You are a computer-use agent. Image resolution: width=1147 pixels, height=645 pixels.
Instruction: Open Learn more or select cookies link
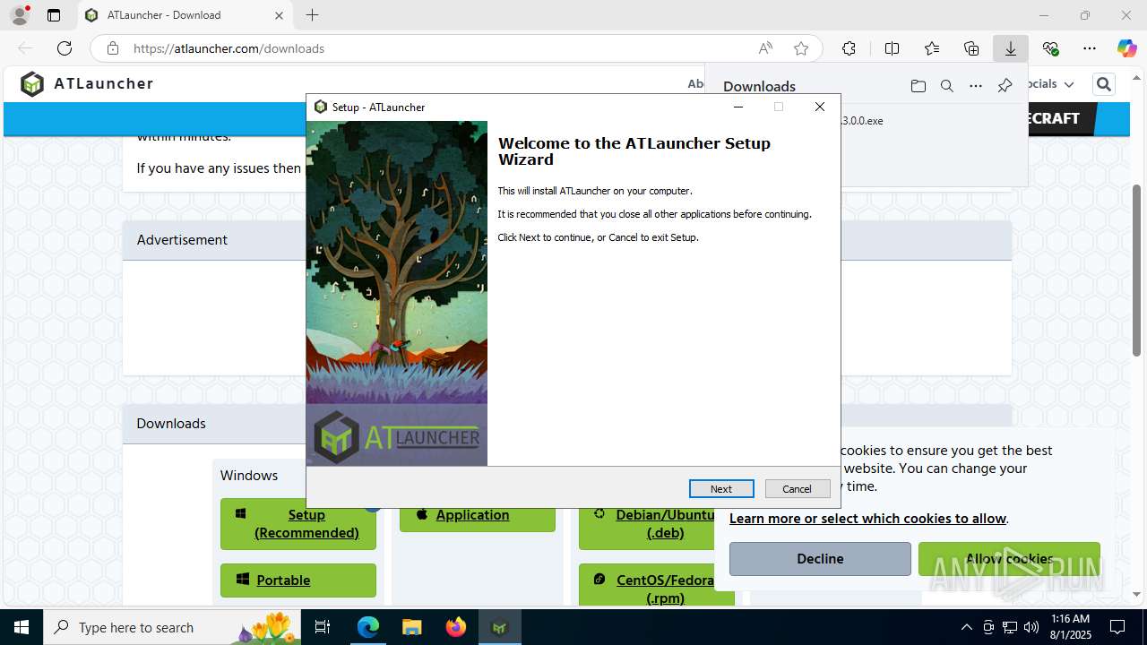pyautogui.click(x=868, y=519)
